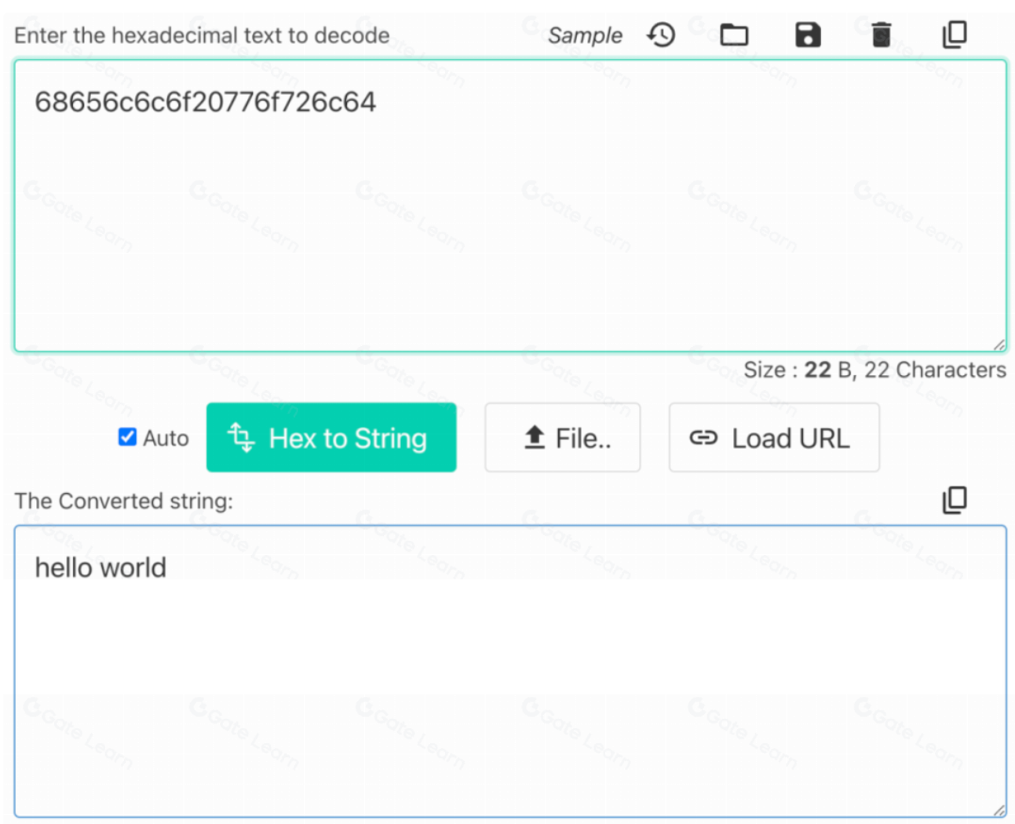Viewport: 1015px width, 824px height.
Task: Uncheck the Auto checkbox
Action: (127, 437)
